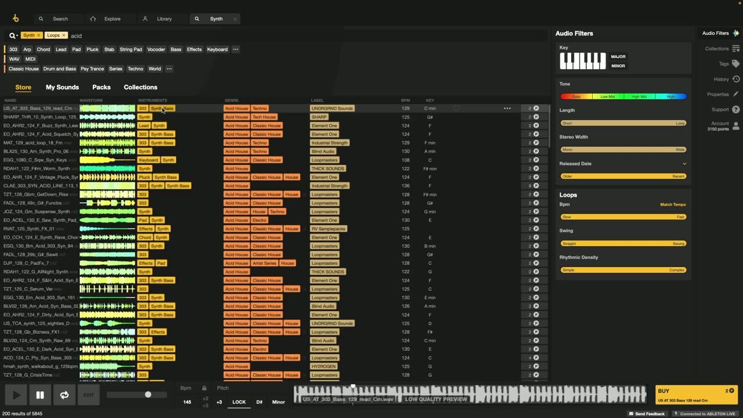Screen dimensions: 743x418
Task: Sort results by KEY column header
Action: (430, 100)
